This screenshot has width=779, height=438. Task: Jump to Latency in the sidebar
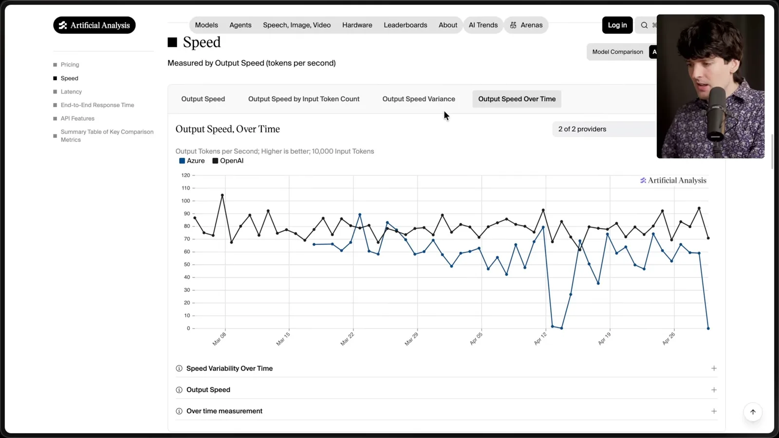point(71,91)
